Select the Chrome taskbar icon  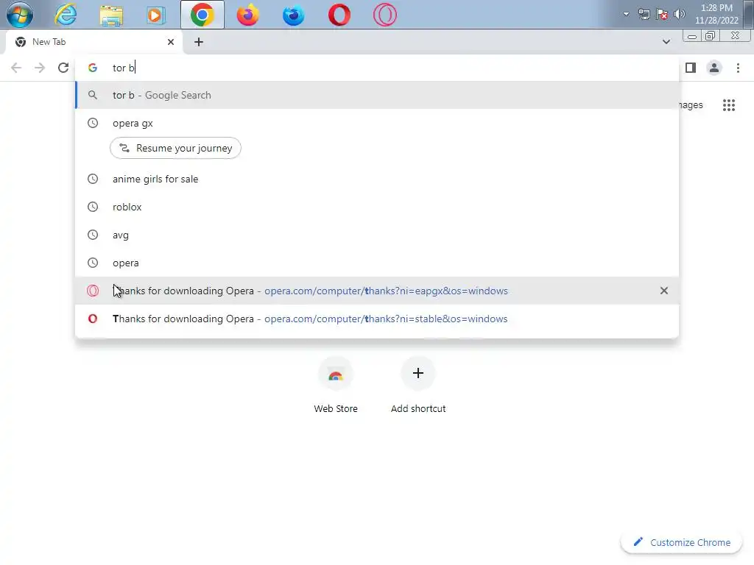click(202, 15)
